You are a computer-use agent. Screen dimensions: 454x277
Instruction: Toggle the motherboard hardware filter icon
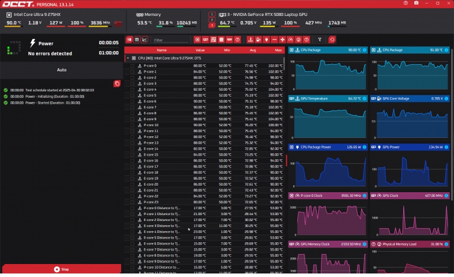(x=213, y=39)
